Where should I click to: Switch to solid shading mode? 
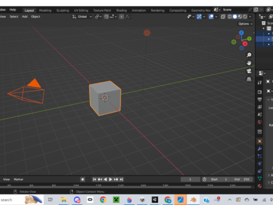tap(235, 17)
